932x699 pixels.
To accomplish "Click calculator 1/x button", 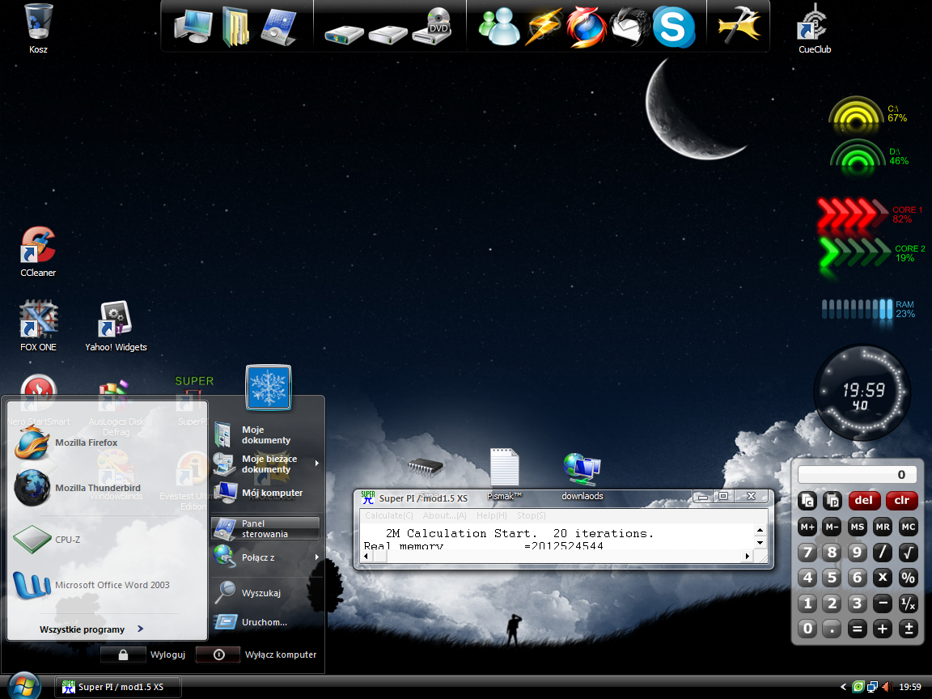I will click(909, 604).
